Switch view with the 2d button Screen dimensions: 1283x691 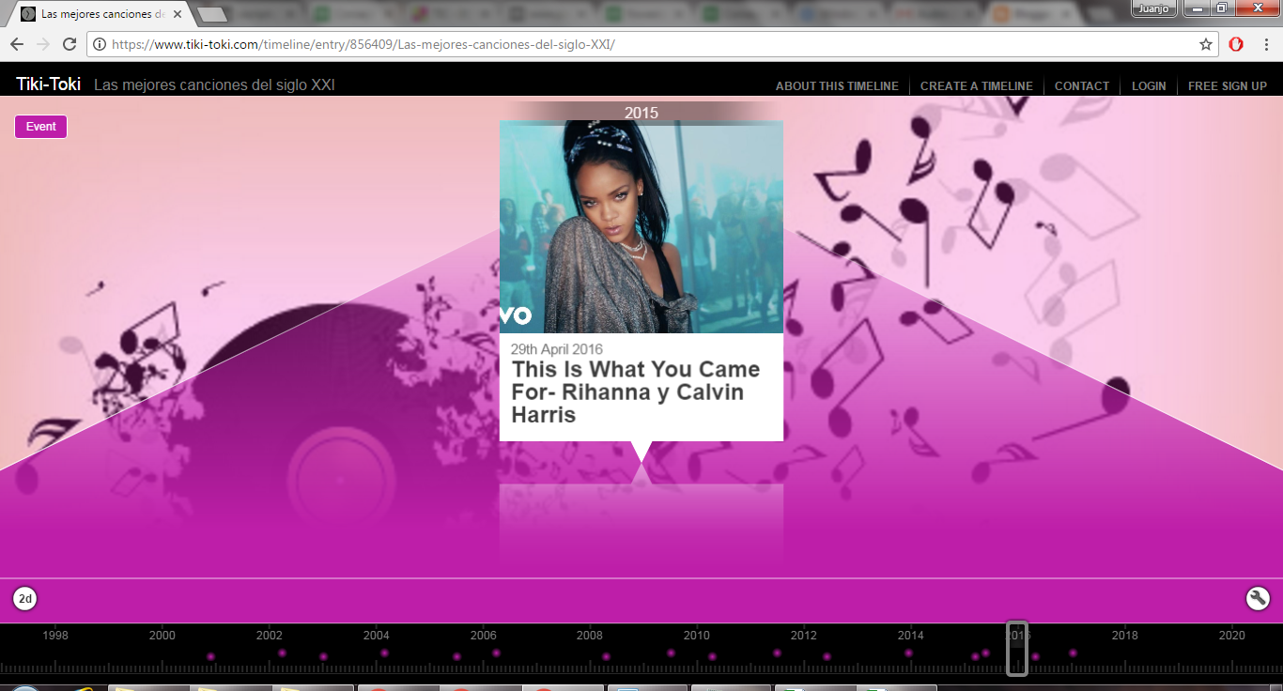click(25, 598)
